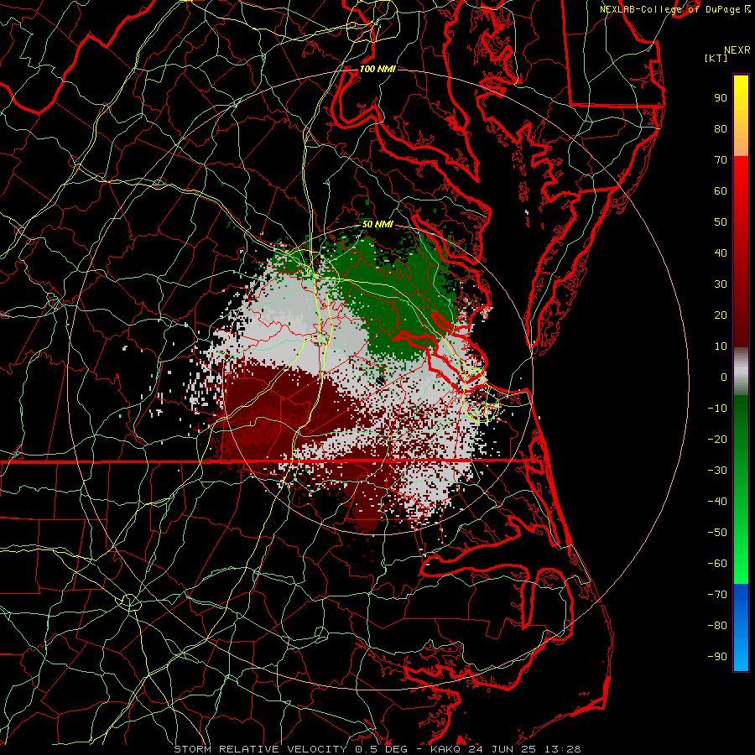755x755 pixels.
Task: Pick the gray zero-velocity segment of color bar
Action: pos(741,372)
